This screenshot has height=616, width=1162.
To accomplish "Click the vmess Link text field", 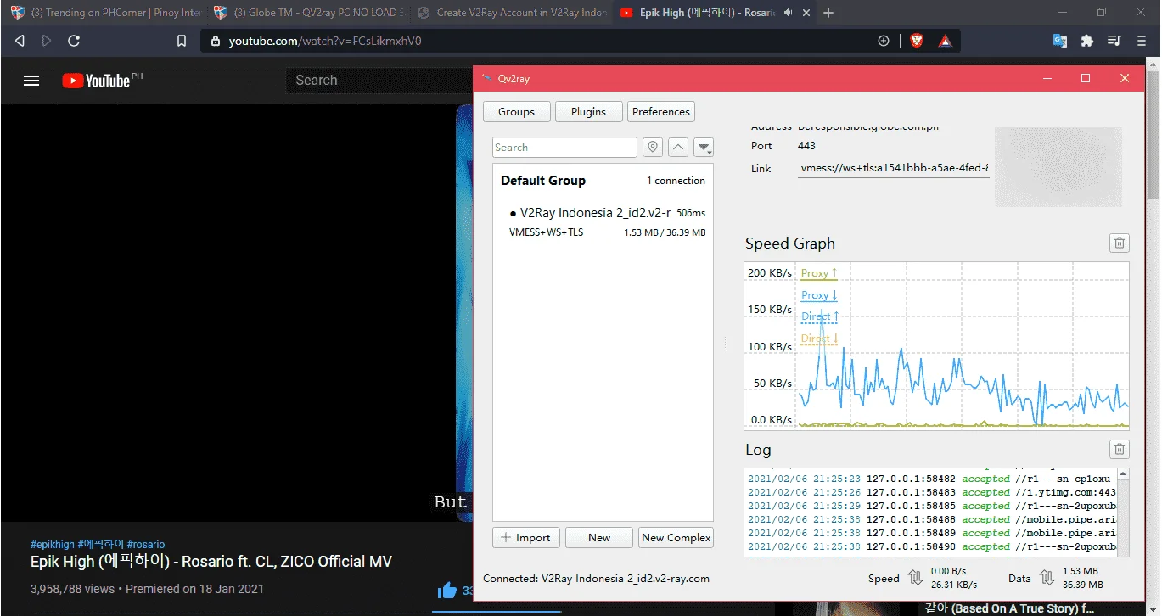I will coord(894,168).
